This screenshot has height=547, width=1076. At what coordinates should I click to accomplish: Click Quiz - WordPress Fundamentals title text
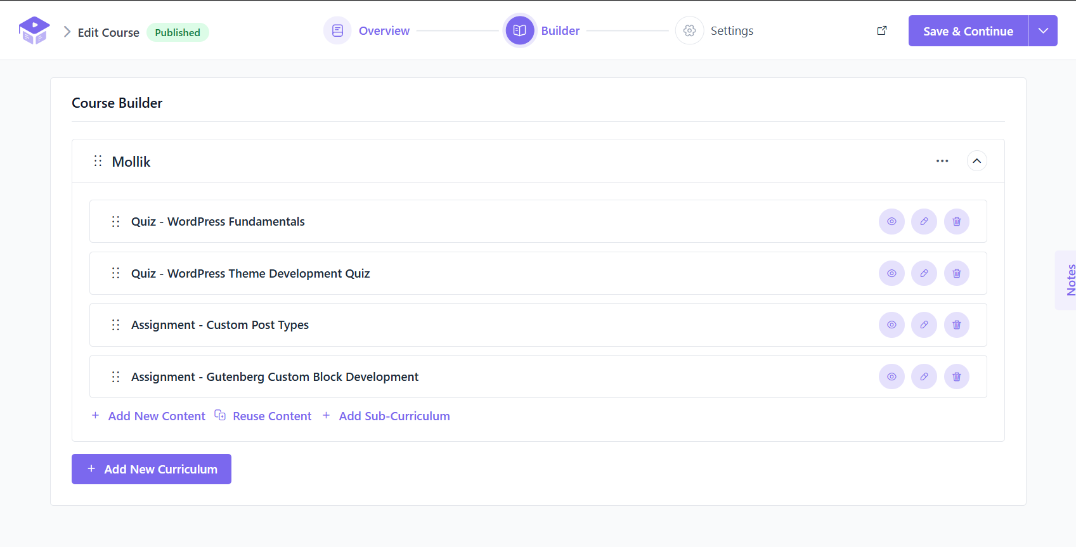point(218,221)
